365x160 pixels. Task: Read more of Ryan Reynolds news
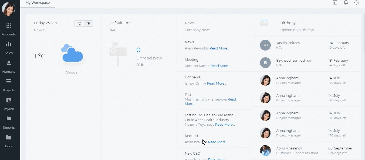[x=219, y=48]
